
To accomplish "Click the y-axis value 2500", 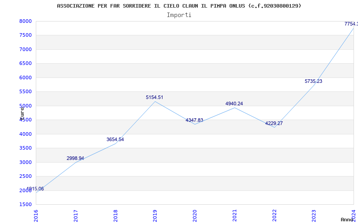I will (x=26, y=176).
